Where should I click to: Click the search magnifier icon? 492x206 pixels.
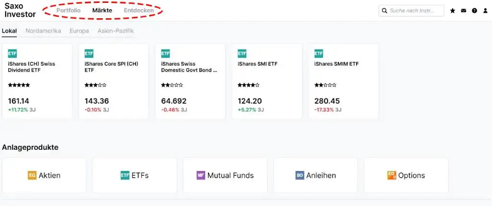tap(384, 11)
